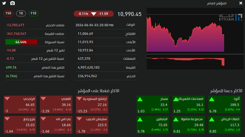Click the 12-month change ratio -0.13
Image resolution: width=245 pixels, height=137 pixels.
(10, 59)
